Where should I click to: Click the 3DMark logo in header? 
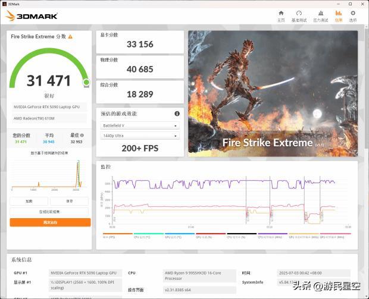tap(27, 15)
